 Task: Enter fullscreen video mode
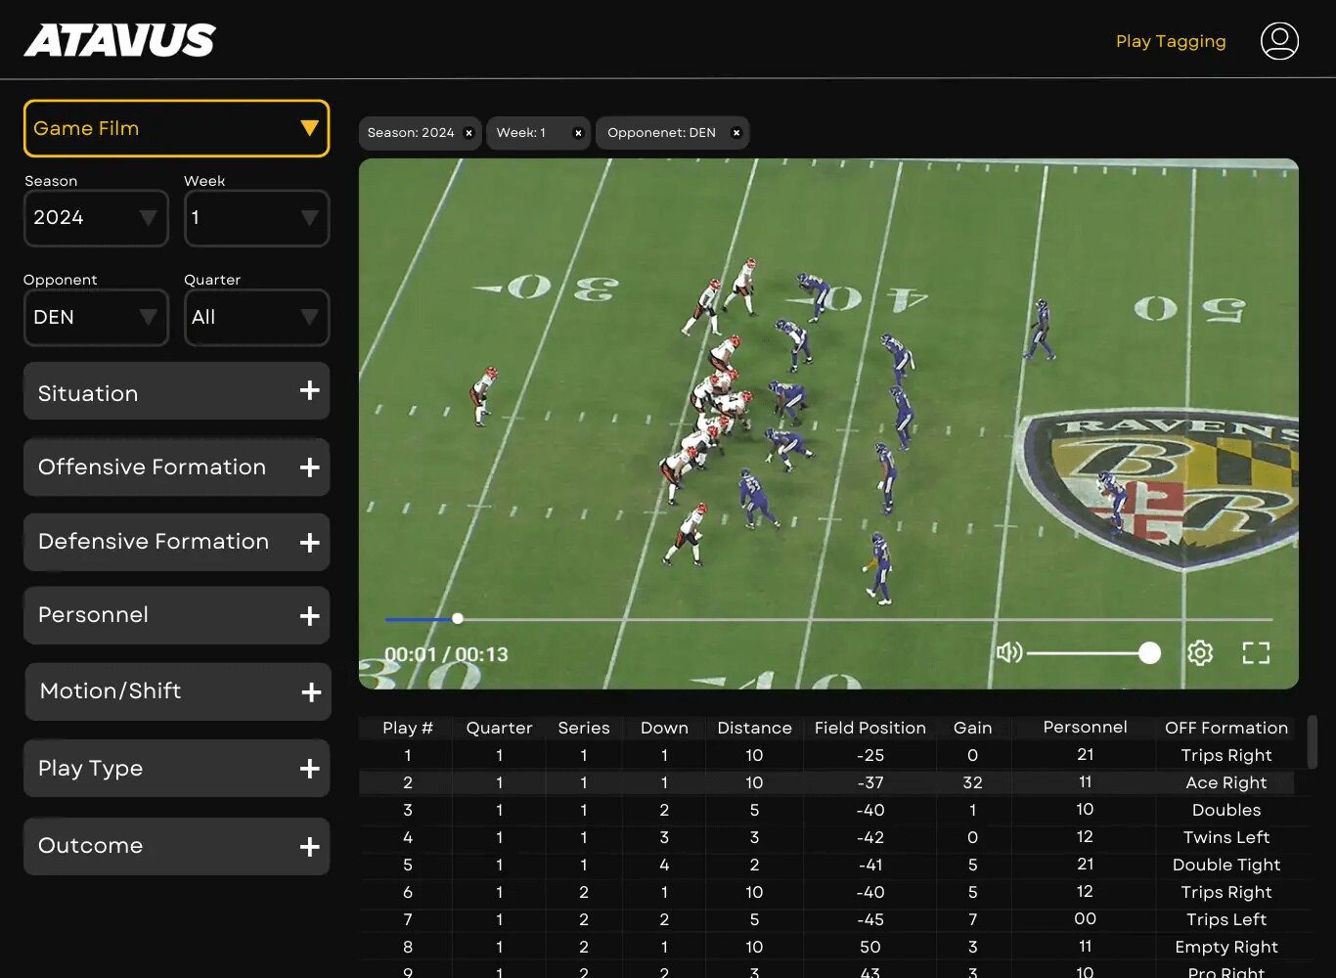tap(1256, 653)
